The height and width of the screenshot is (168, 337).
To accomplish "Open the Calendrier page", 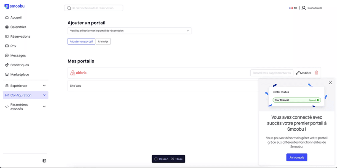I will (18, 27).
